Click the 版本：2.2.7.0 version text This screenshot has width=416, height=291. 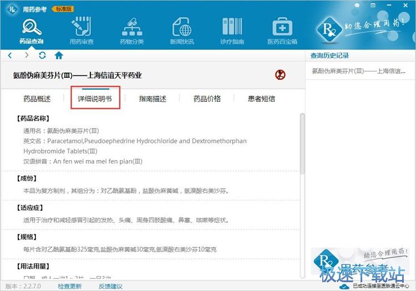(23, 287)
